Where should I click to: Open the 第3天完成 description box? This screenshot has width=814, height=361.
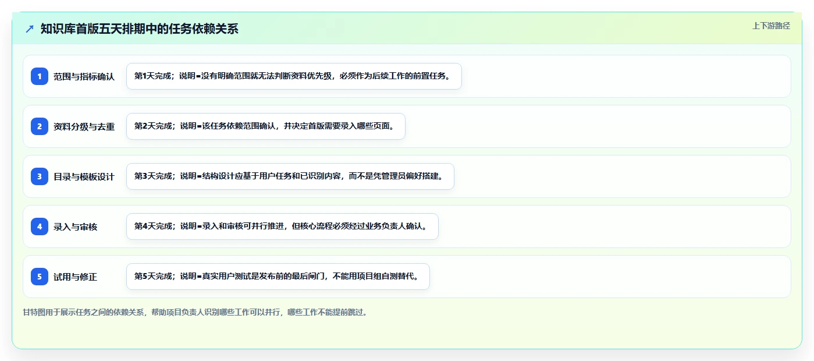click(290, 176)
